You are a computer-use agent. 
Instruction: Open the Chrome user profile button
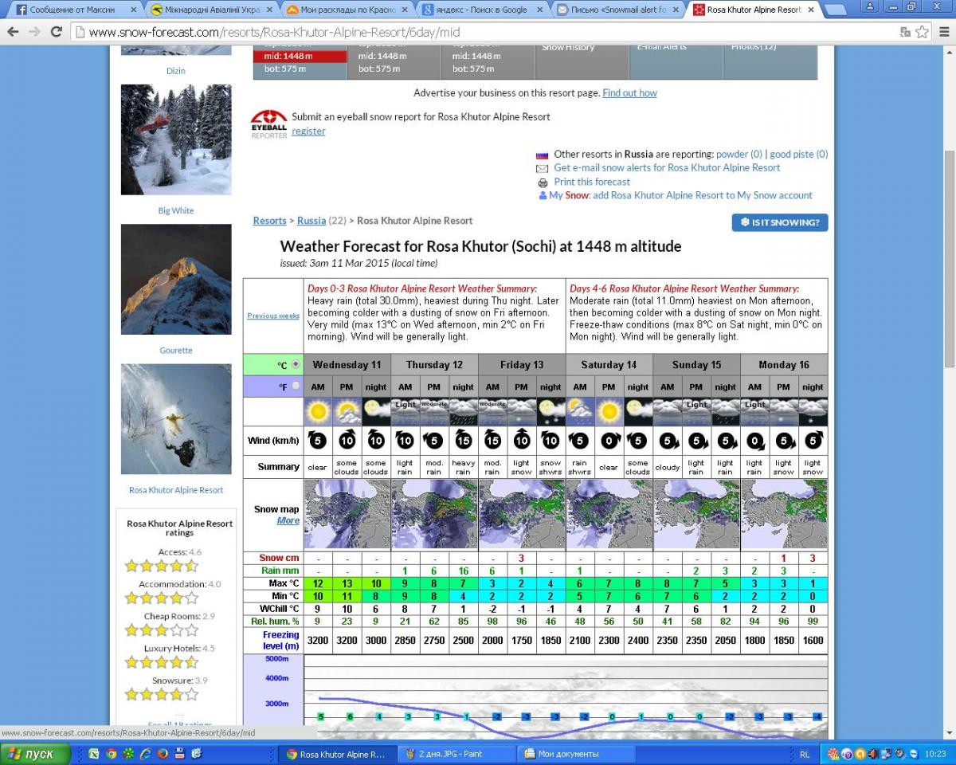tap(870, 6)
